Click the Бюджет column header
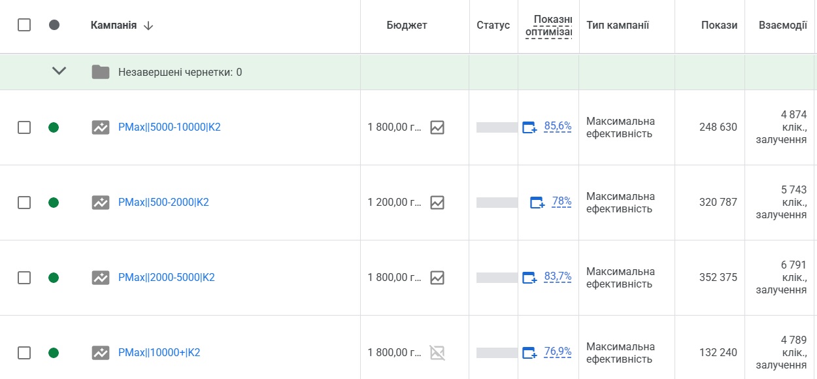 point(407,25)
